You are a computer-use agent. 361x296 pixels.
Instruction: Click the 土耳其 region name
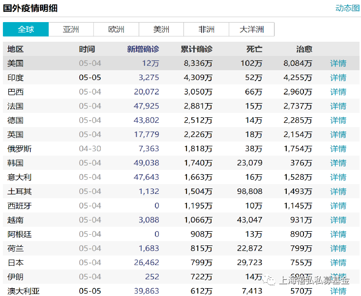click(x=19, y=191)
